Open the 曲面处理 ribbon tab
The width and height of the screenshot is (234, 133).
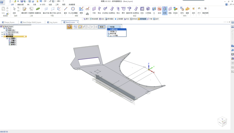coord(21,5)
